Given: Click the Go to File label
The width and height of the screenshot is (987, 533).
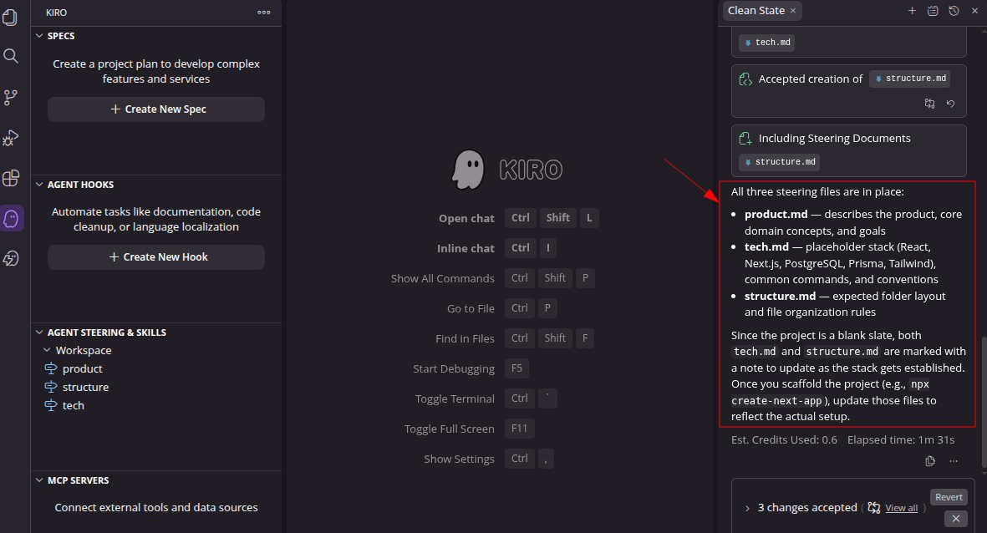Looking at the screenshot, I should pyautogui.click(x=471, y=309).
